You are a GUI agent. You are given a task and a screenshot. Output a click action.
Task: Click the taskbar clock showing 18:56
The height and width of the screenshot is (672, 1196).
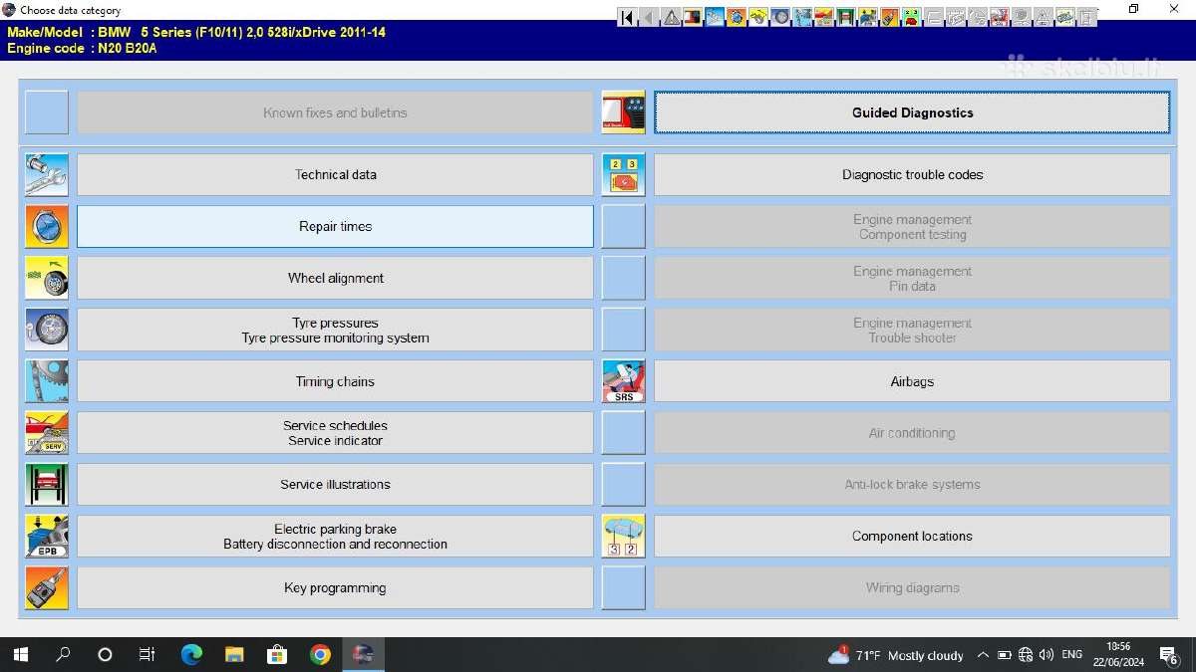coord(1118,654)
